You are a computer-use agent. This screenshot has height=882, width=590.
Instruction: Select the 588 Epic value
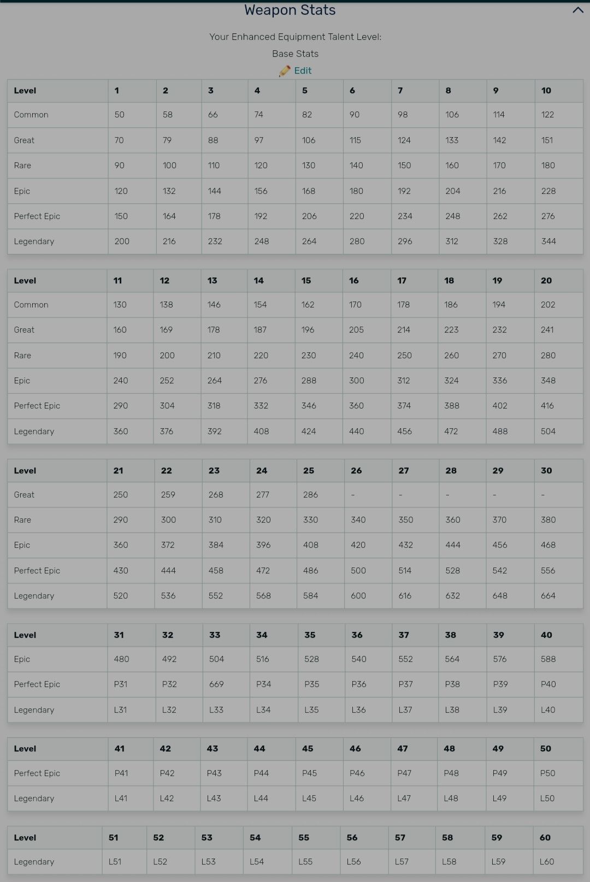(x=548, y=659)
